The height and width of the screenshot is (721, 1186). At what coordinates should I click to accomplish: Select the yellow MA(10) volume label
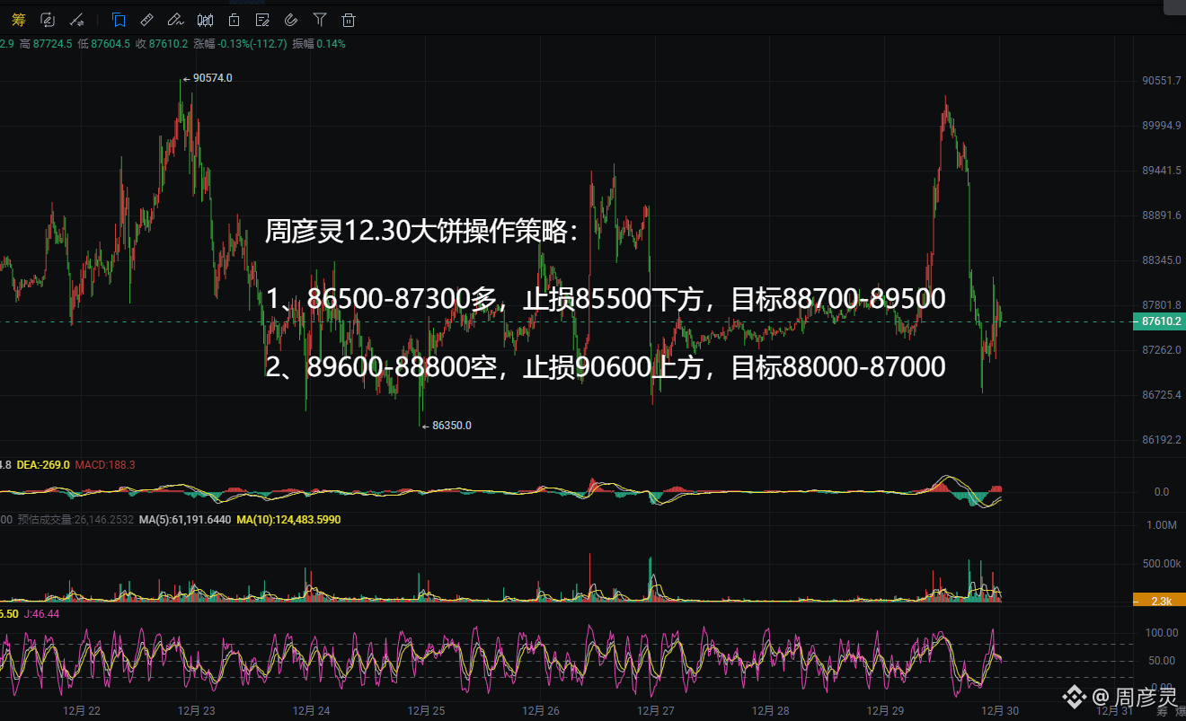pyautogui.click(x=289, y=519)
